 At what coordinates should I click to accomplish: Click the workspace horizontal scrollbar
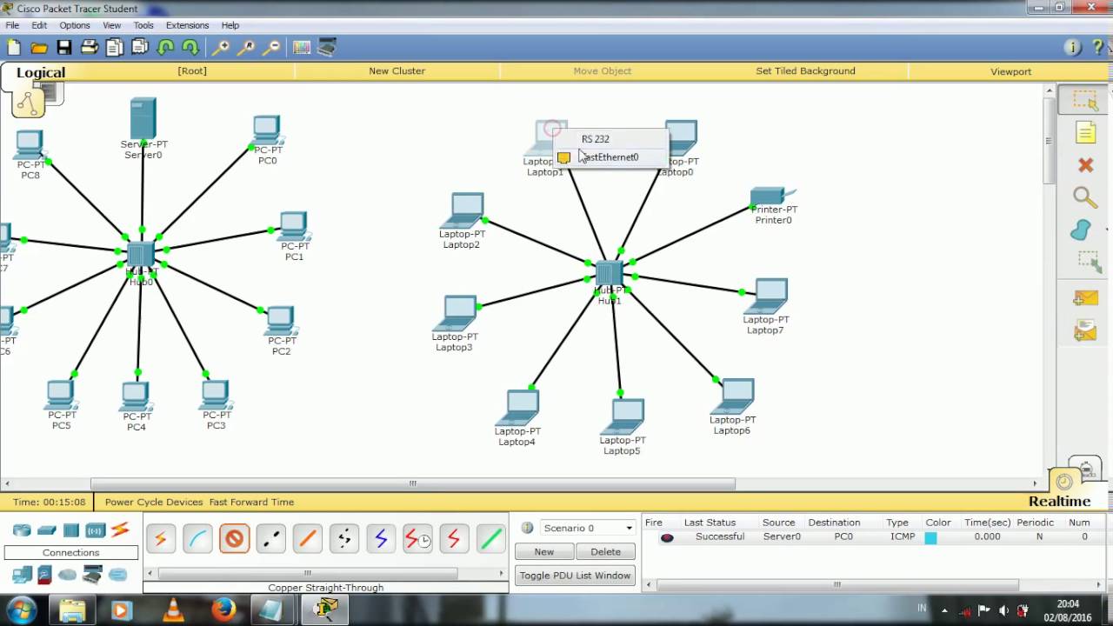pyautogui.click(x=413, y=483)
